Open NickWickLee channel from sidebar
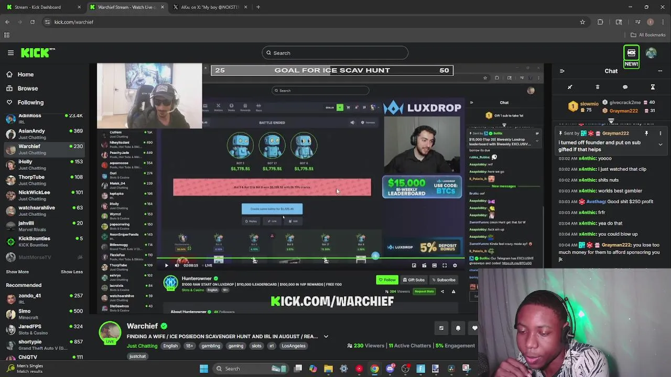The height and width of the screenshot is (377, 671). 44,195
